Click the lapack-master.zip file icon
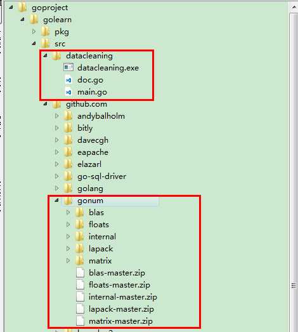The width and height of the screenshot is (298, 332). coord(80,309)
